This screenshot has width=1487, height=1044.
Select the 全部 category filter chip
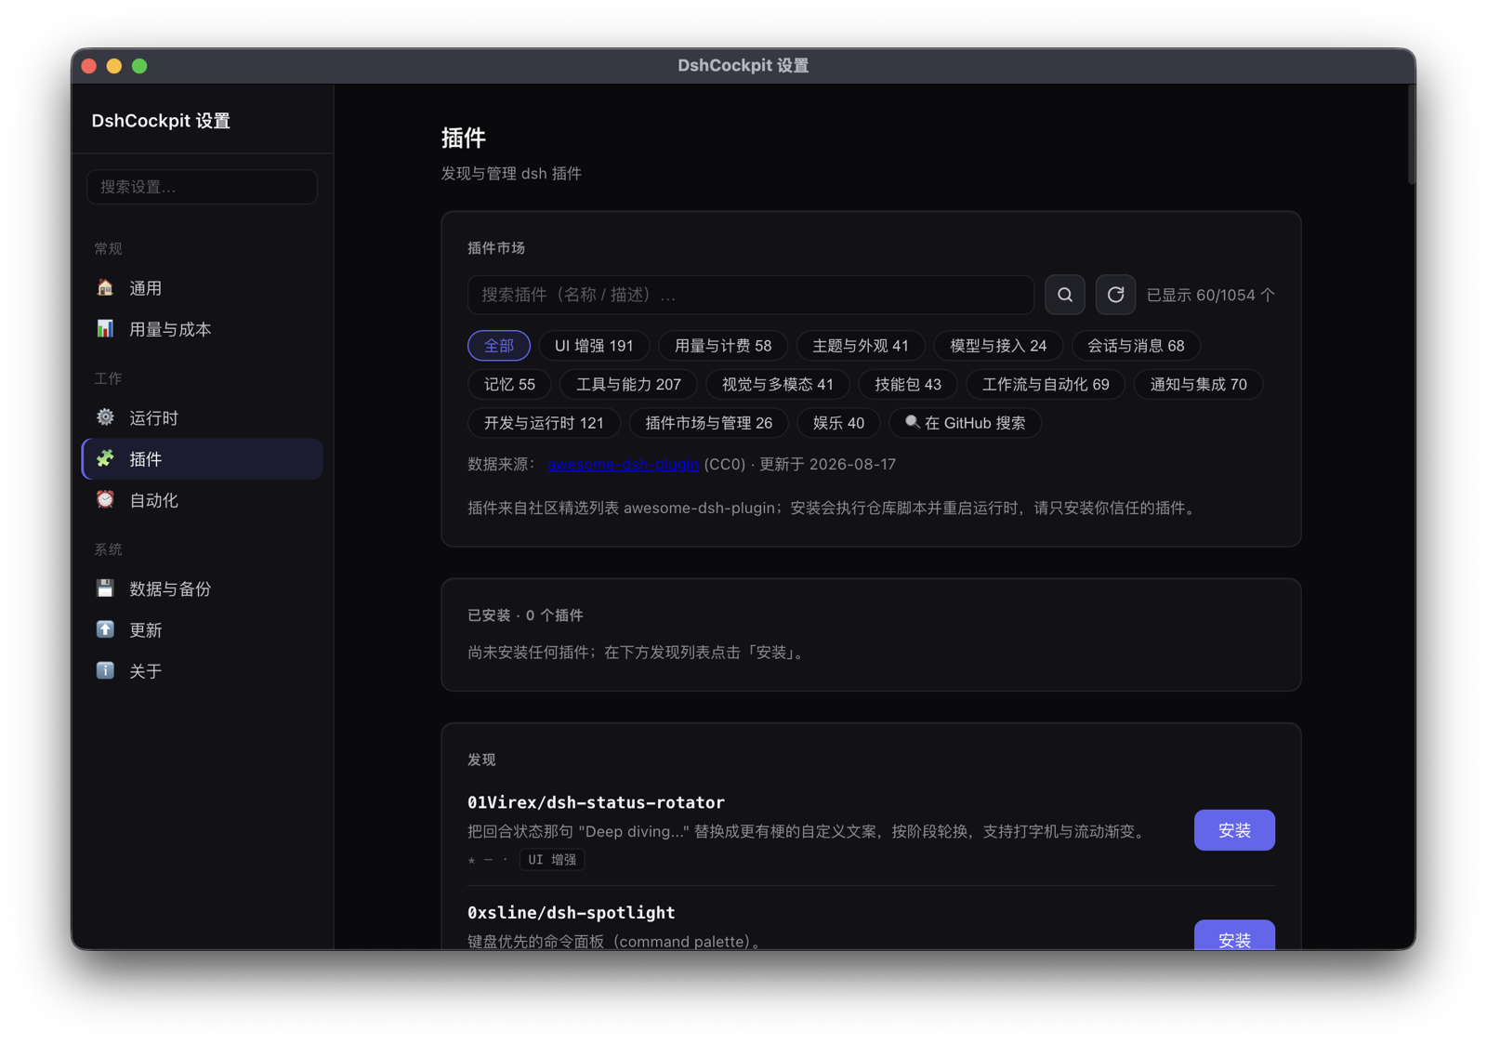coord(499,346)
